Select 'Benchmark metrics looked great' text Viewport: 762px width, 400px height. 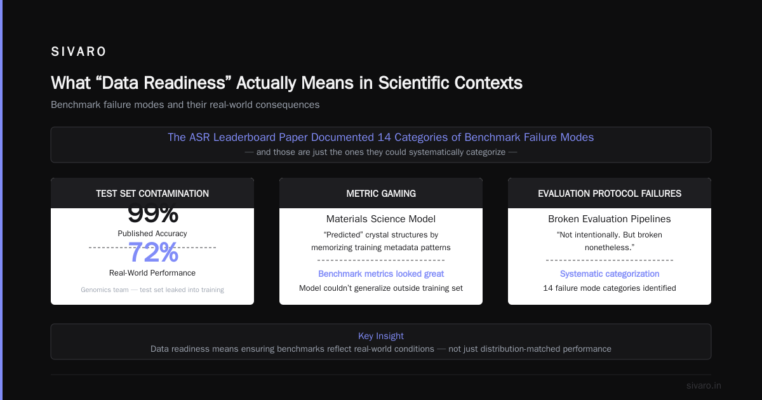coord(381,274)
